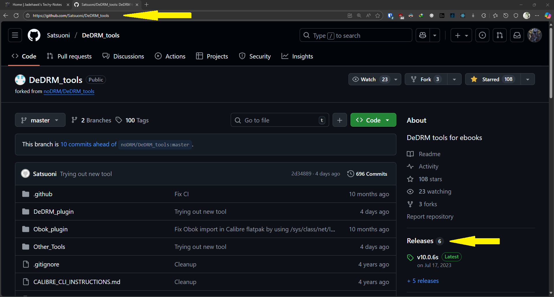Click the add file plus button
The height and width of the screenshot is (297, 554).
[340, 120]
